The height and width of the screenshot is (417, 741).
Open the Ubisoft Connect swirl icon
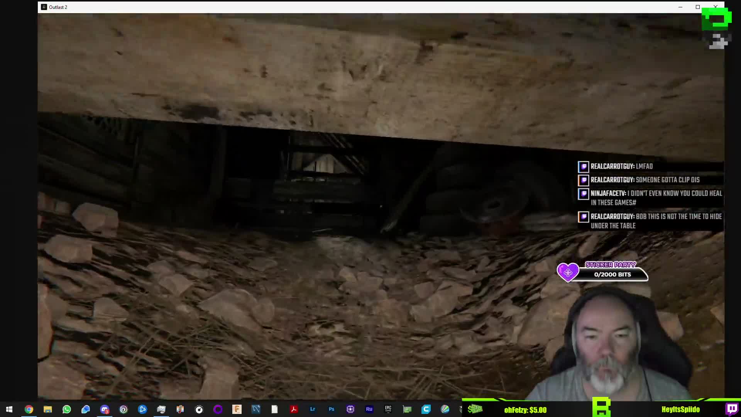pos(123,409)
